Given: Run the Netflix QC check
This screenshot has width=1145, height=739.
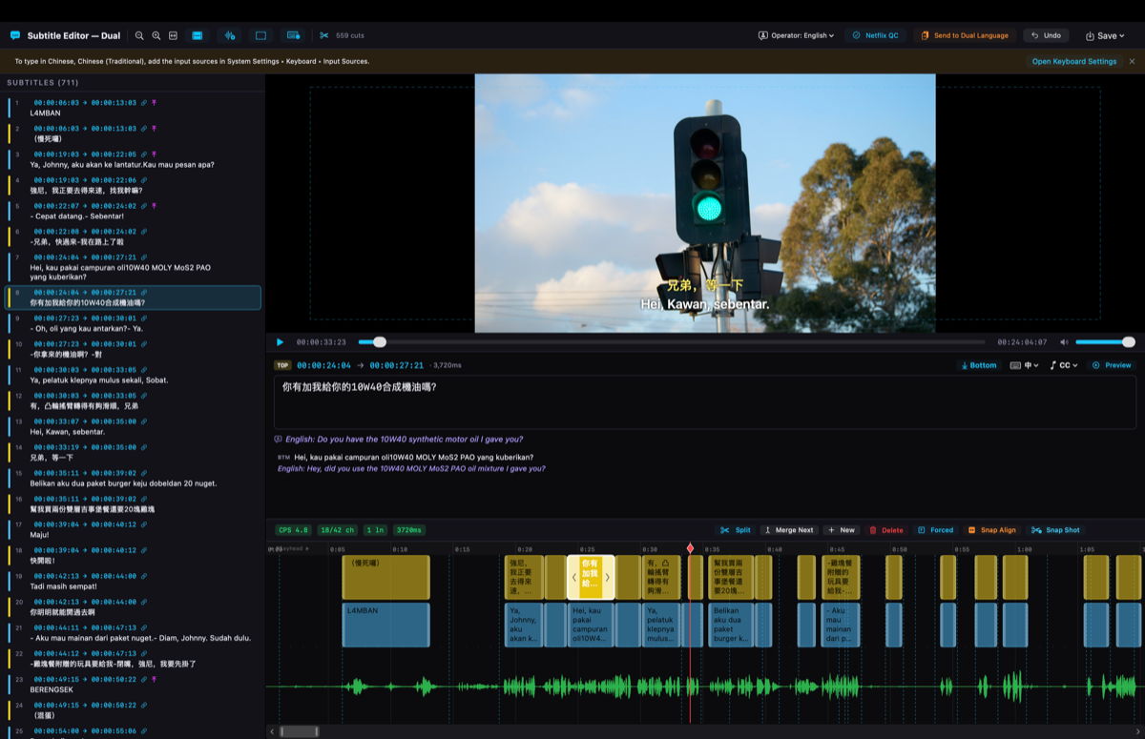Looking at the screenshot, I should click(x=875, y=35).
